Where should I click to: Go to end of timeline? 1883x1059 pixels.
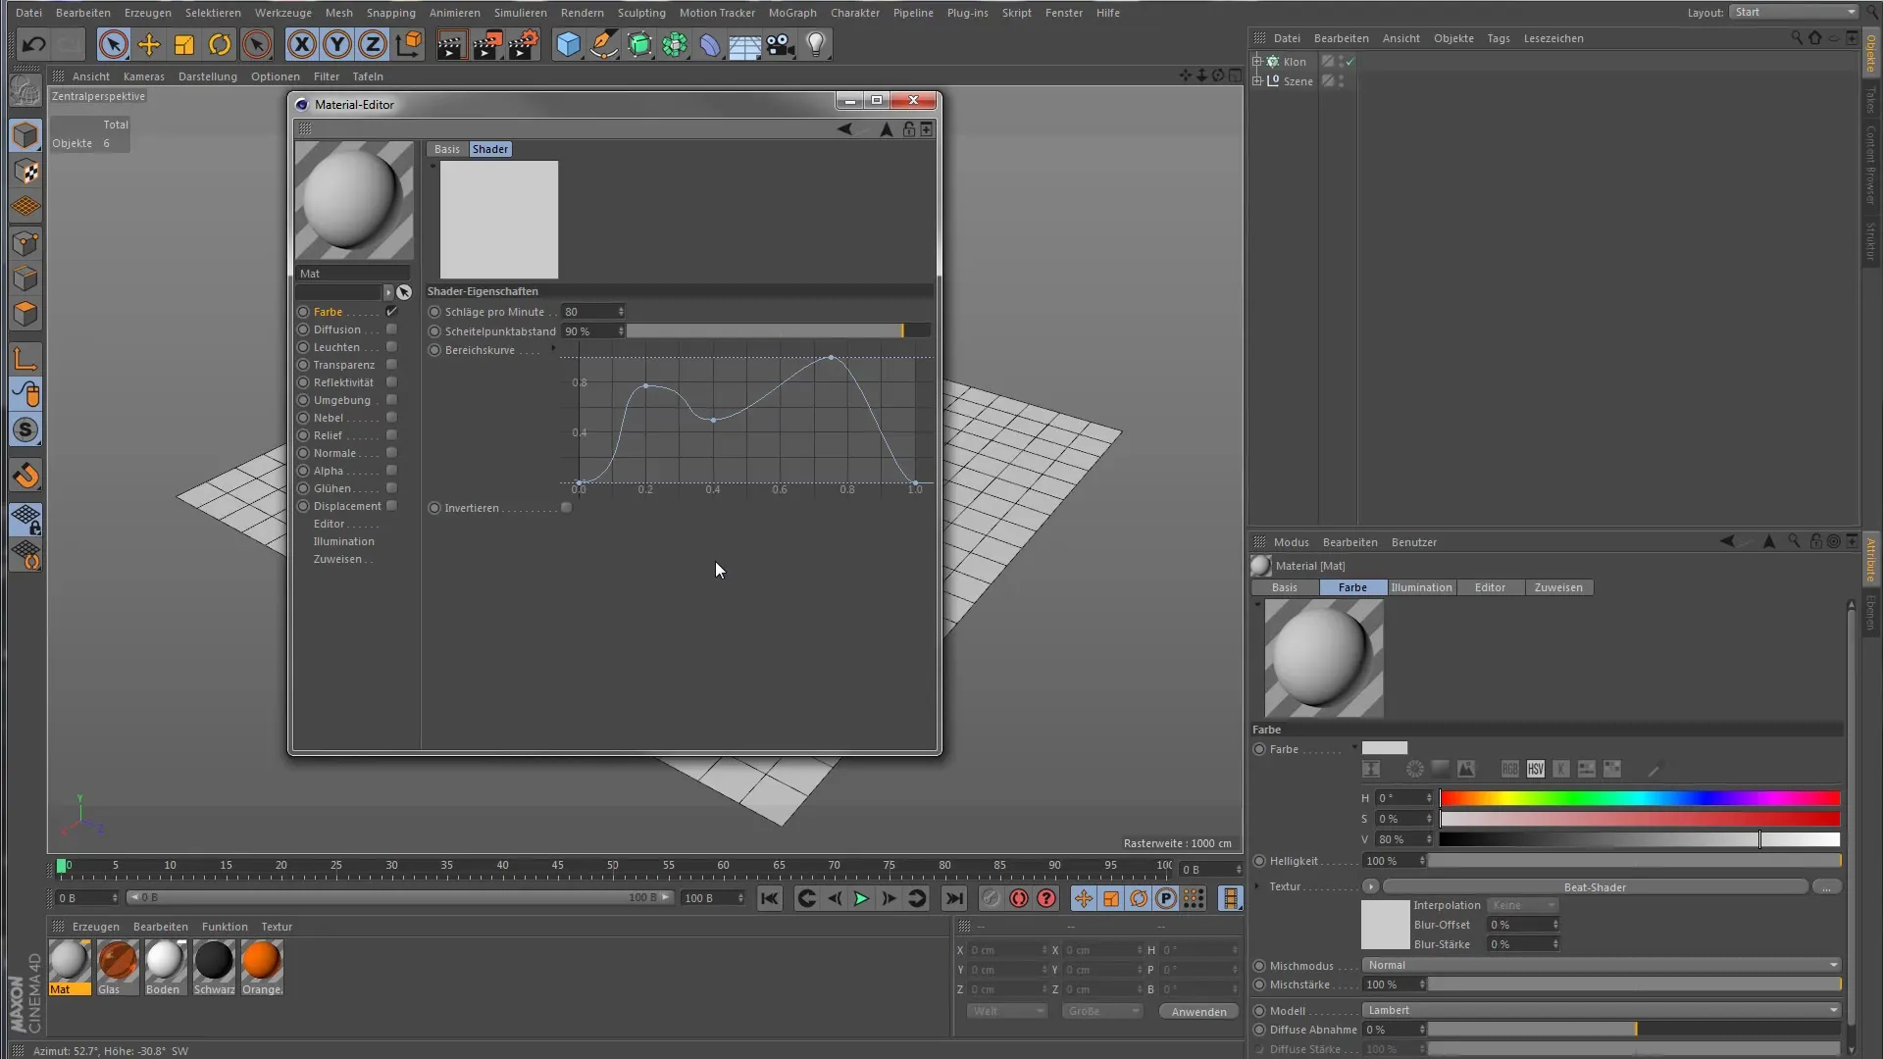(953, 898)
